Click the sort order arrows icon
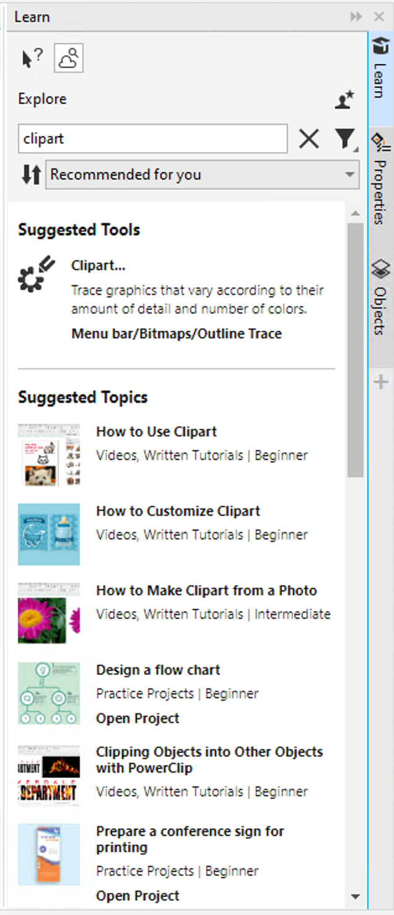The image size is (394, 915). click(30, 175)
